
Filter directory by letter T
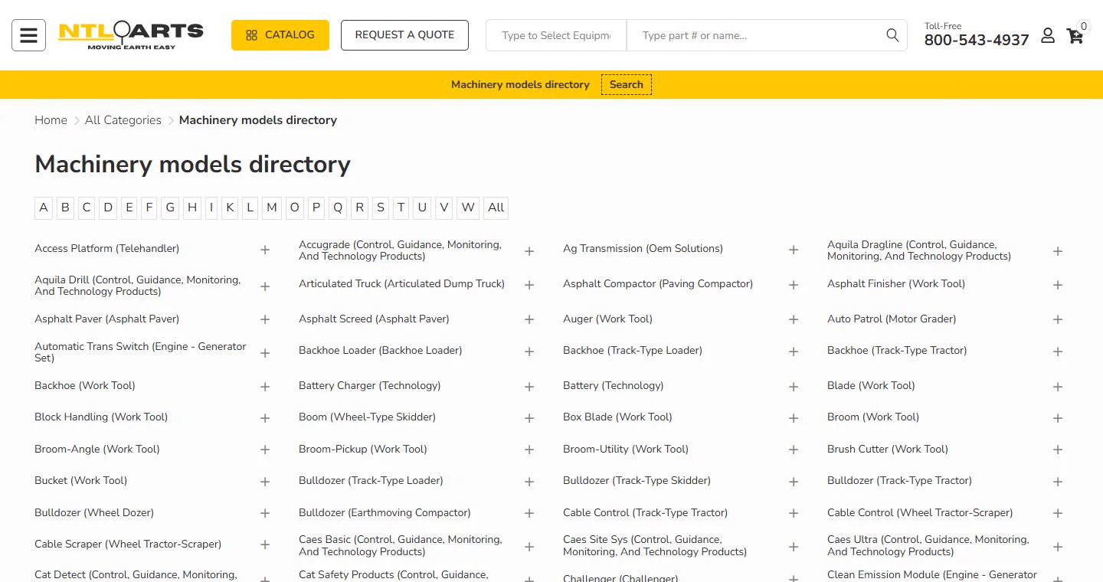click(401, 208)
